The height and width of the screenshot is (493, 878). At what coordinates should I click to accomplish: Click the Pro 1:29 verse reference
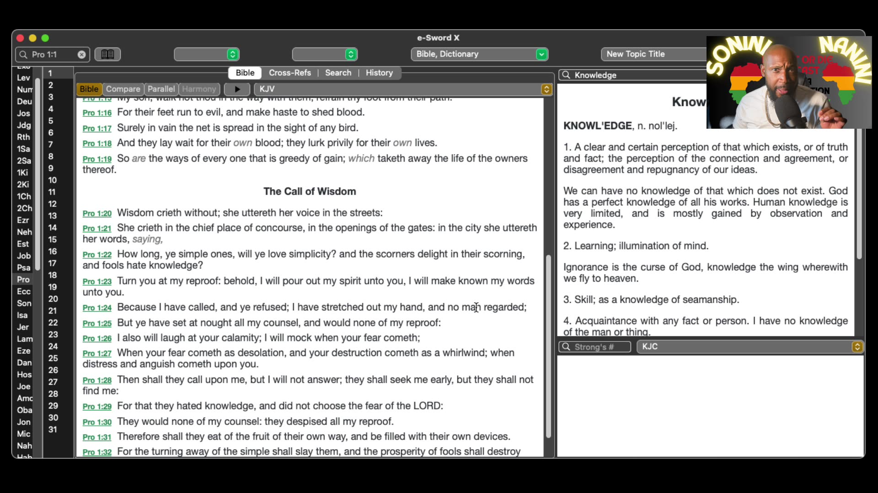(x=97, y=407)
